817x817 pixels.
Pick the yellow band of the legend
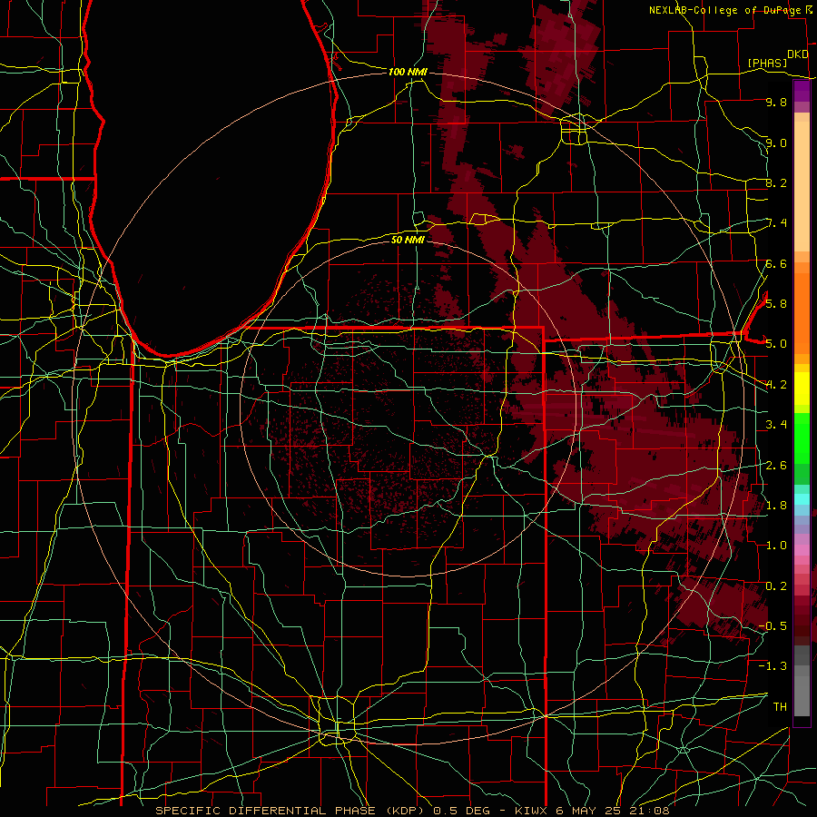tap(802, 389)
